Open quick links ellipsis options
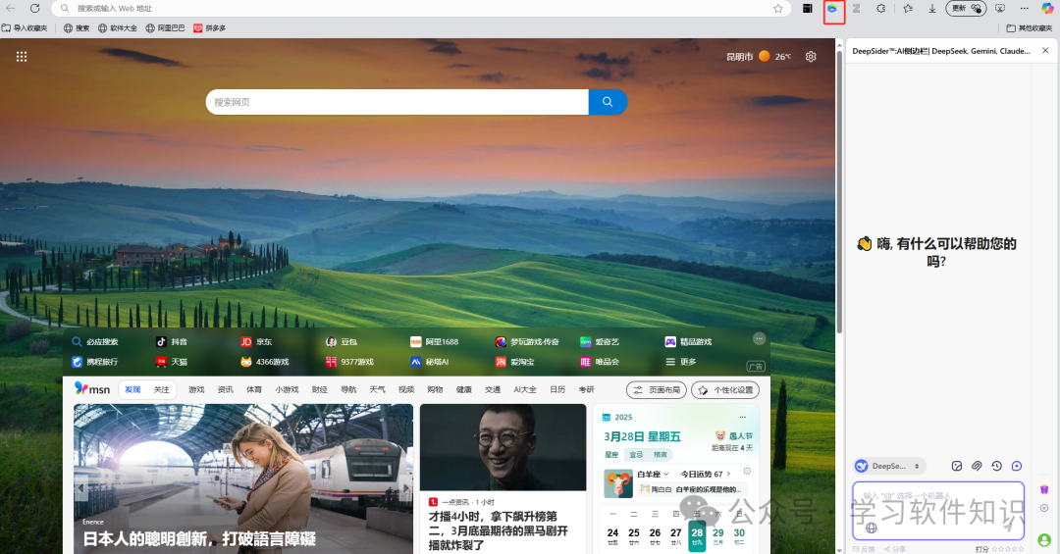The width and height of the screenshot is (1060, 554). pyautogui.click(x=759, y=338)
